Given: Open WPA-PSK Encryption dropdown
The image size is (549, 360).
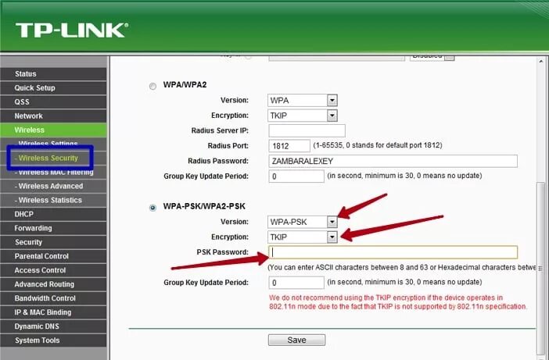Looking at the screenshot, I should [303, 237].
